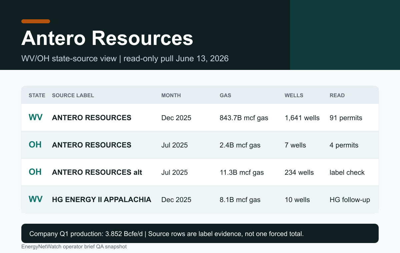Select Jul 2025 in the 234 wells row

click(x=175, y=172)
